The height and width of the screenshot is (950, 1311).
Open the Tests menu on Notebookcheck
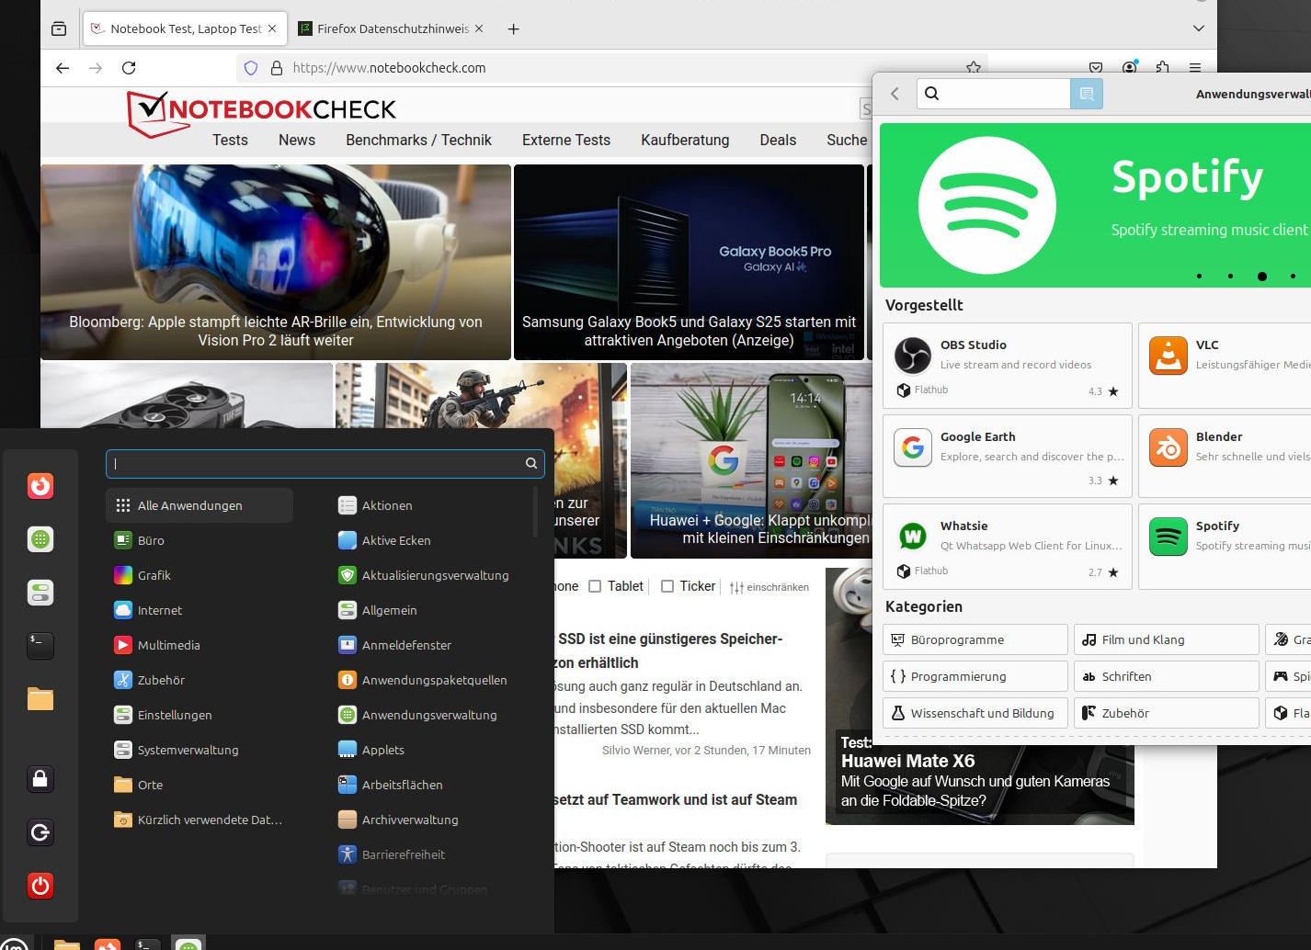230,140
